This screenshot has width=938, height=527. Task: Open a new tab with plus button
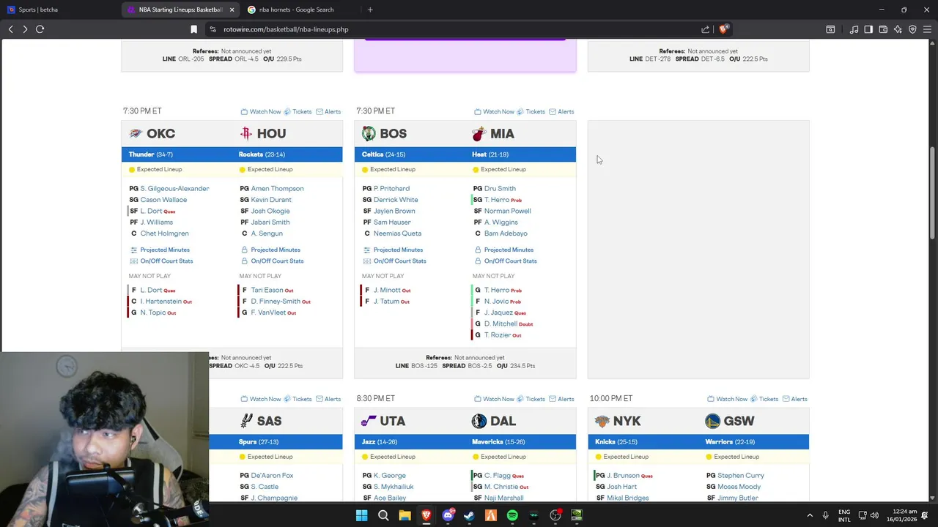370,10
